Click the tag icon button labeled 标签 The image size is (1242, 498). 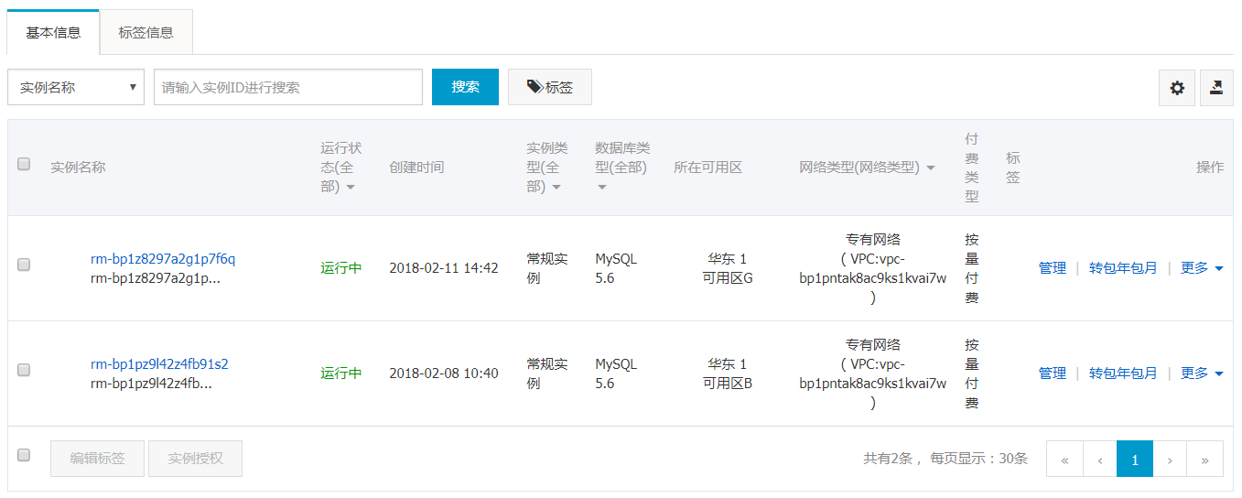pyautogui.click(x=550, y=87)
